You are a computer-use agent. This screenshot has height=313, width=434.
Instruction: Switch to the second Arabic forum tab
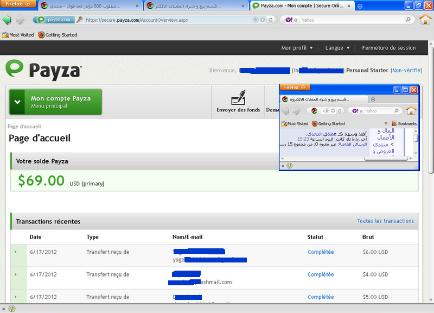196,6
